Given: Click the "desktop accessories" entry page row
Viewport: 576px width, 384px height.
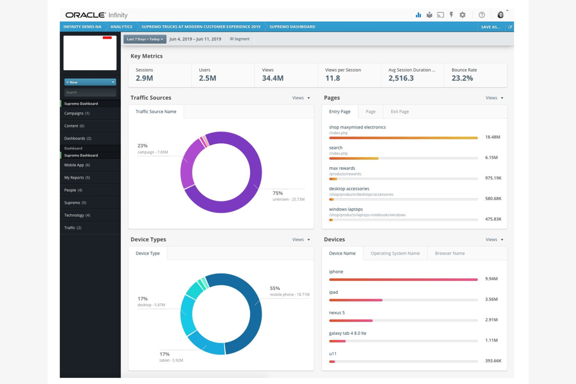Looking at the screenshot, I should pos(415,194).
